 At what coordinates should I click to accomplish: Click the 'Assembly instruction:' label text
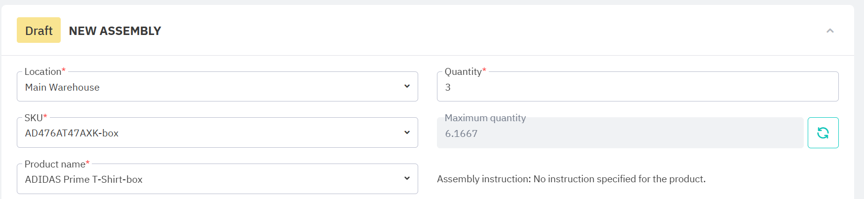[x=483, y=179]
